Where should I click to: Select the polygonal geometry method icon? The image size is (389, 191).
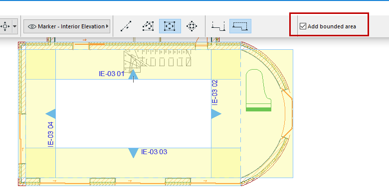pyautogui.click(x=148, y=26)
